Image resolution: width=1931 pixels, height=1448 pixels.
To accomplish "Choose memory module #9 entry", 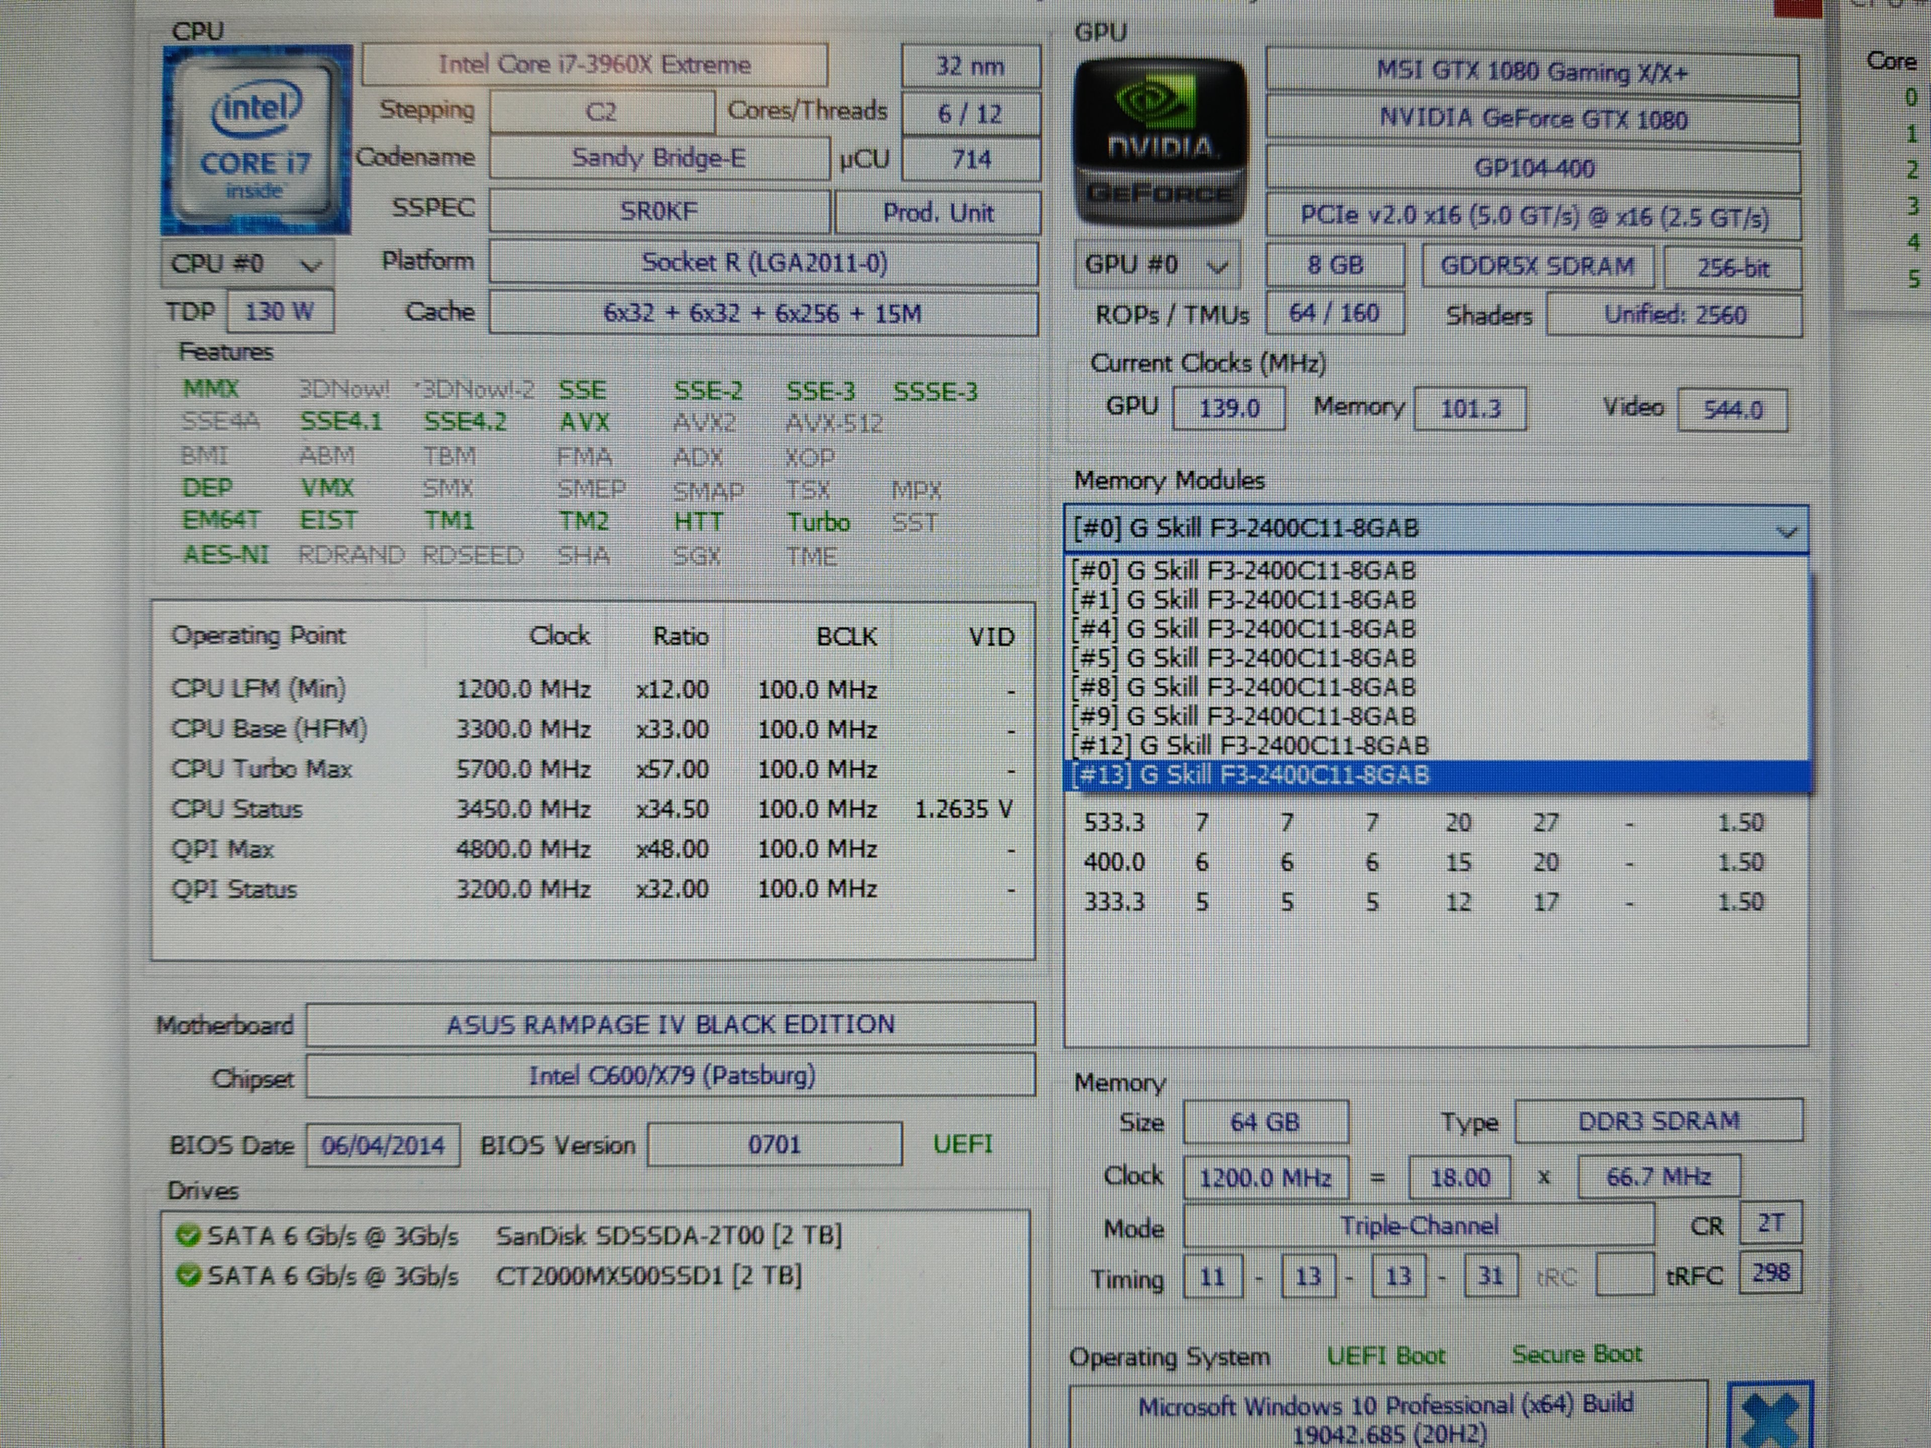I will (x=1244, y=716).
